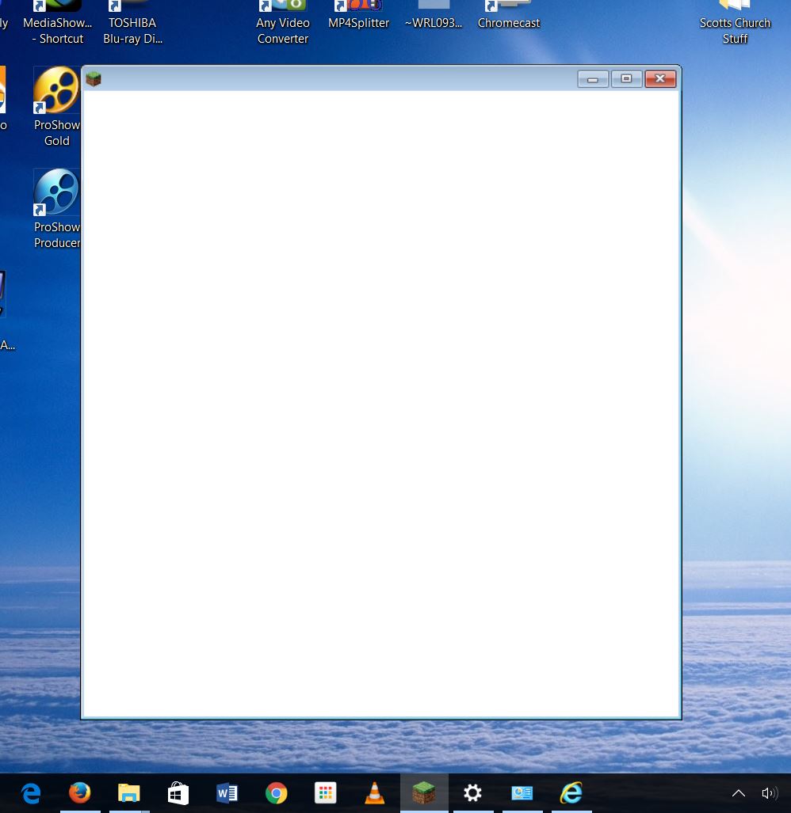This screenshot has height=813, width=791.
Task: Open Microsoft Word from the taskbar
Action: pos(227,792)
